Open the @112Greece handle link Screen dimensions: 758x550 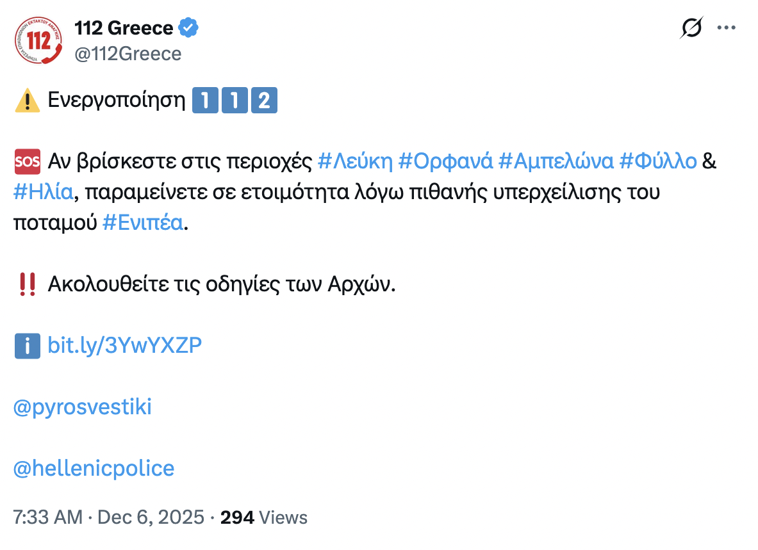pyautogui.click(x=128, y=54)
